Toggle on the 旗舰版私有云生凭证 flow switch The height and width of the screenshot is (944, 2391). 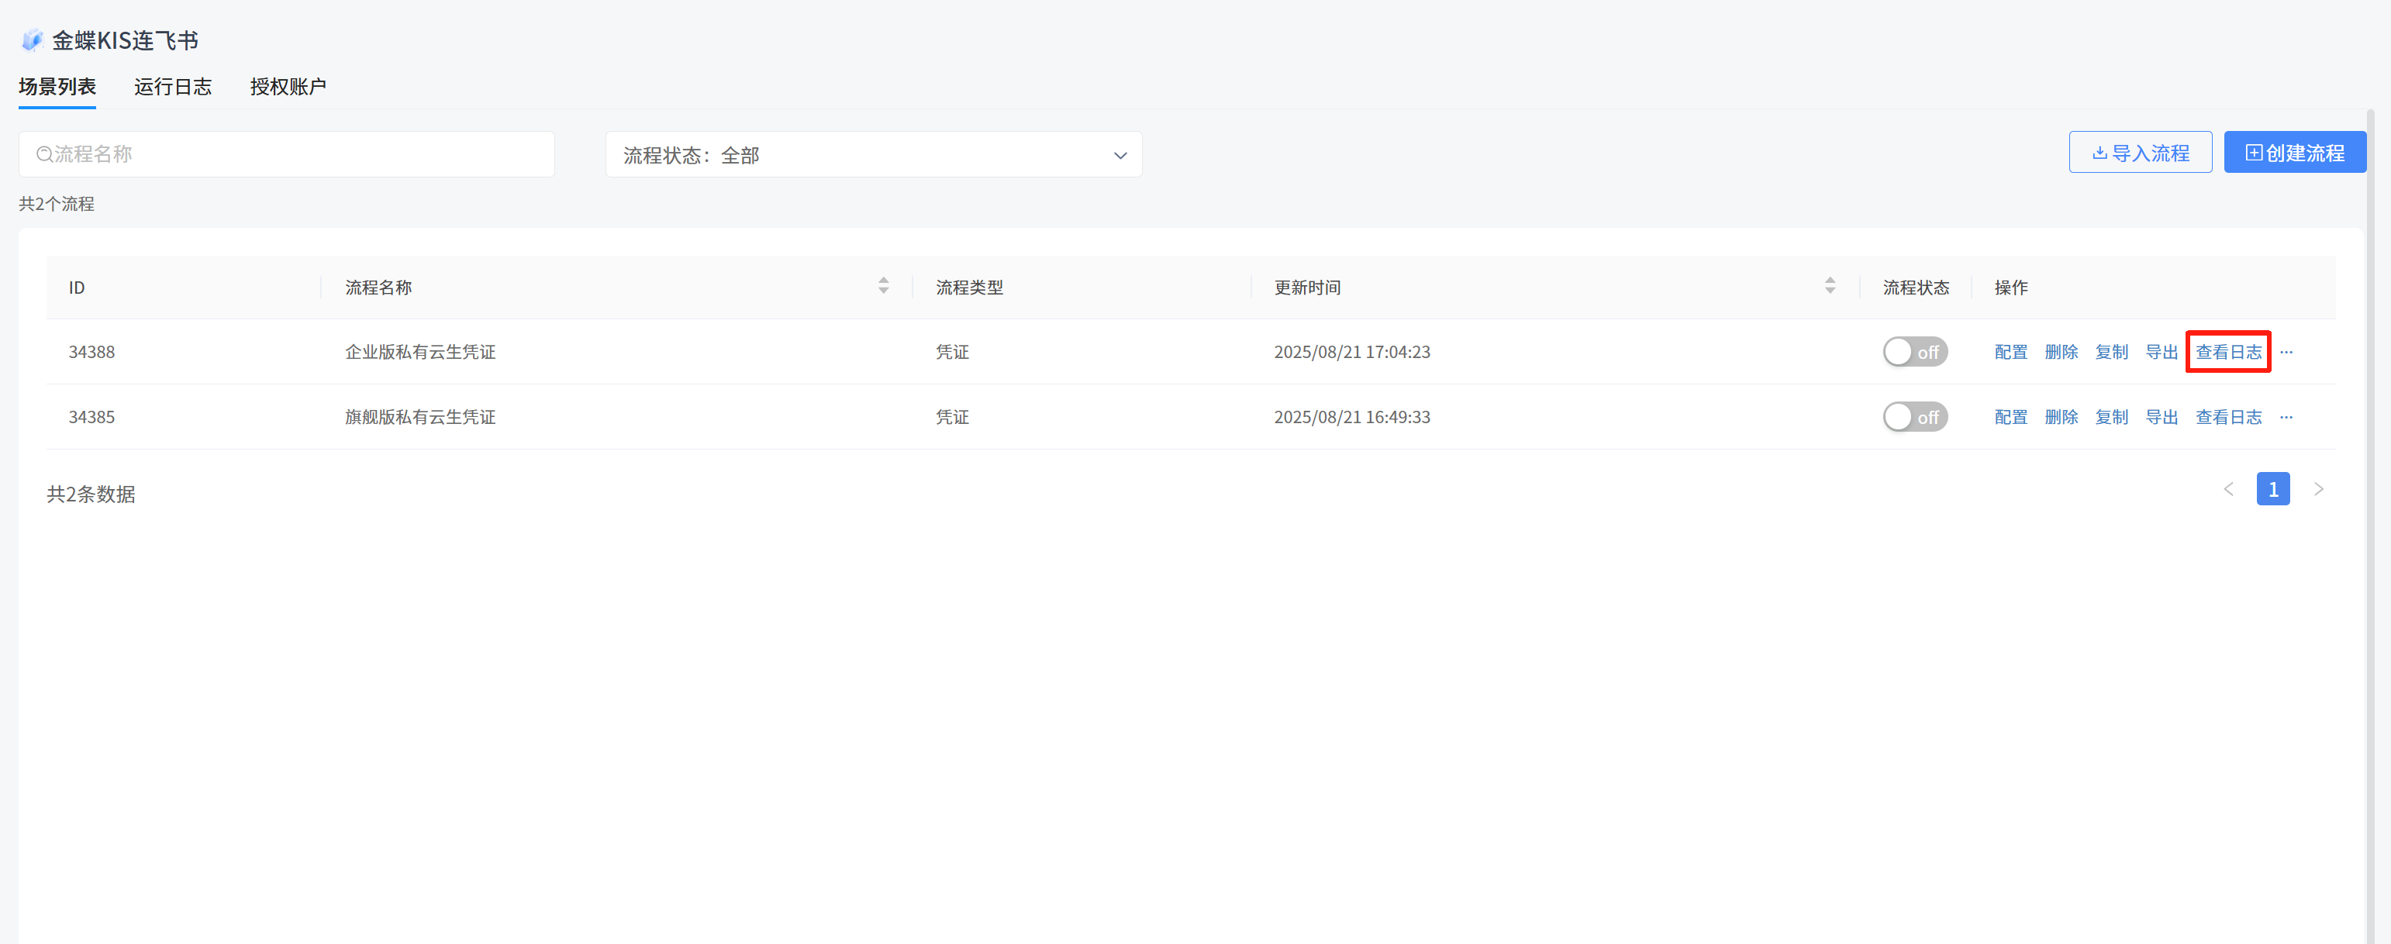click(x=1914, y=417)
